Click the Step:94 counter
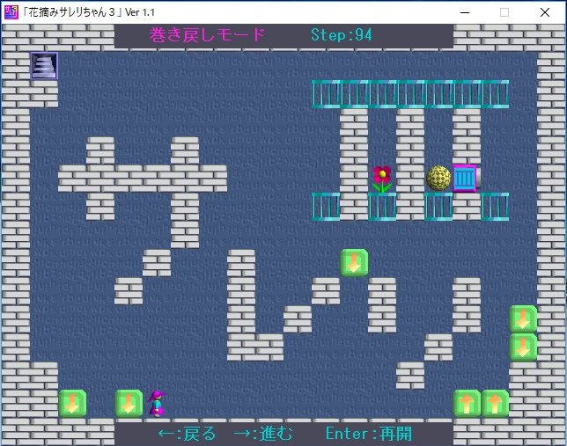Screen dimensions: 567x446 pos(342,35)
